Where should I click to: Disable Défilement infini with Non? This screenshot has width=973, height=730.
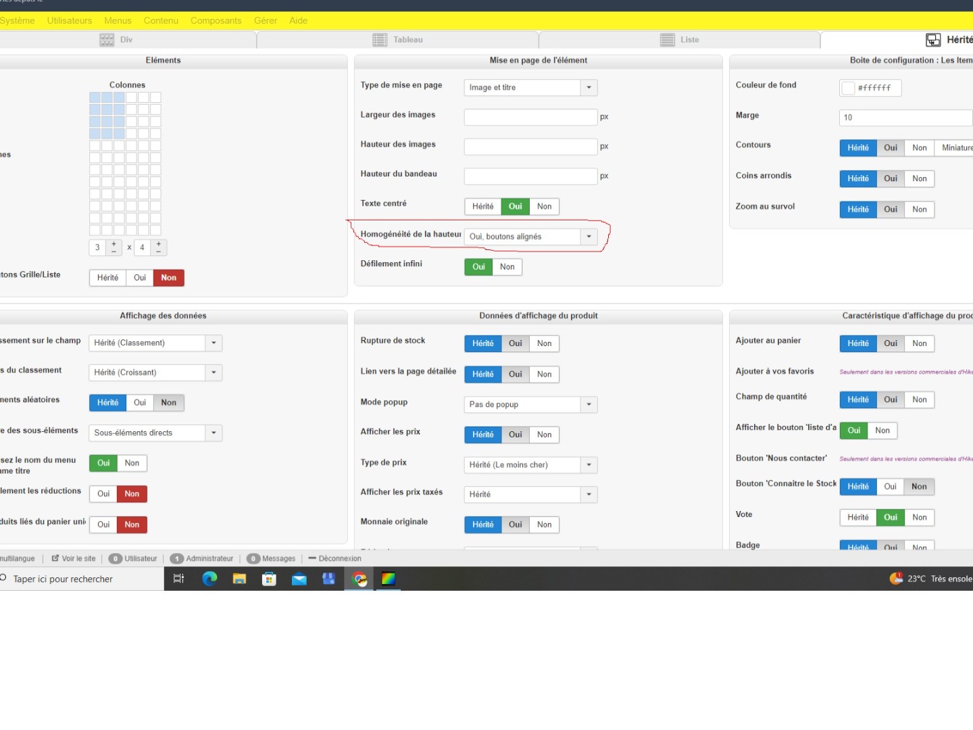[x=507, y=267]
